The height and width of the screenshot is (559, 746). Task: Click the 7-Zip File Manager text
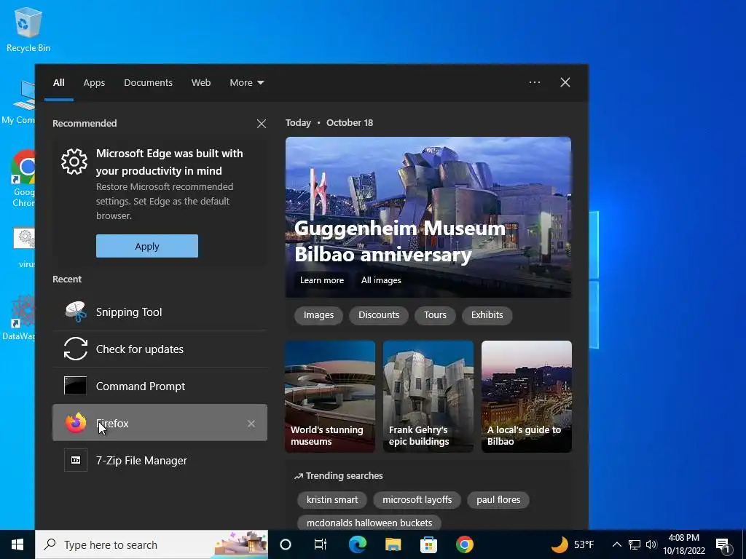[141, 461]
